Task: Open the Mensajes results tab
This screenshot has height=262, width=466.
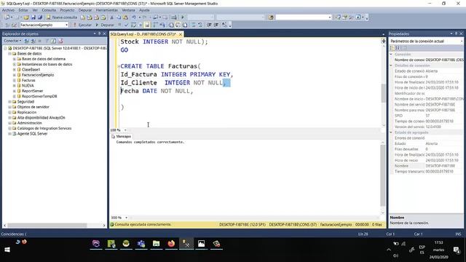Action: tap(122, 136)
